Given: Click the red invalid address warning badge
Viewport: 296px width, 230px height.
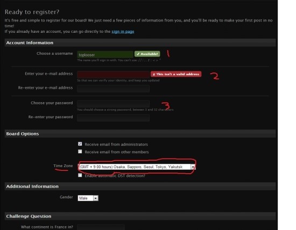Looking at the screenshot, I should tap(176, 74).
